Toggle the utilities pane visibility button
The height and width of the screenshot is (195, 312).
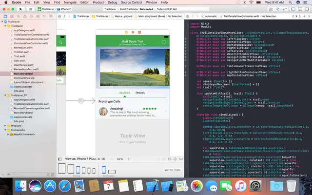[307, 9]
